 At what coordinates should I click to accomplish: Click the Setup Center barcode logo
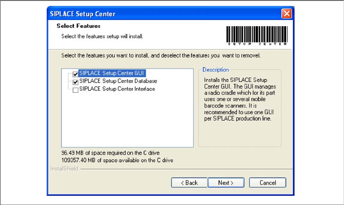click(x=257, y=36)
